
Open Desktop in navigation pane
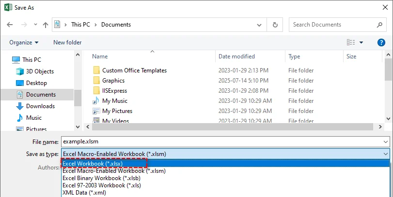coord(37,83)
